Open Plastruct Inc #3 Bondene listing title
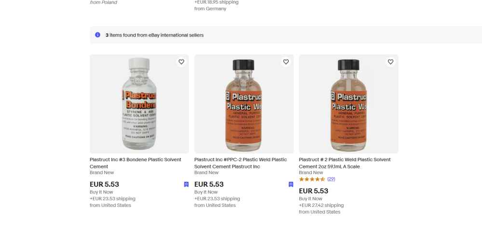The height and width of the screenshot is (242, 482). coord(135,163)
